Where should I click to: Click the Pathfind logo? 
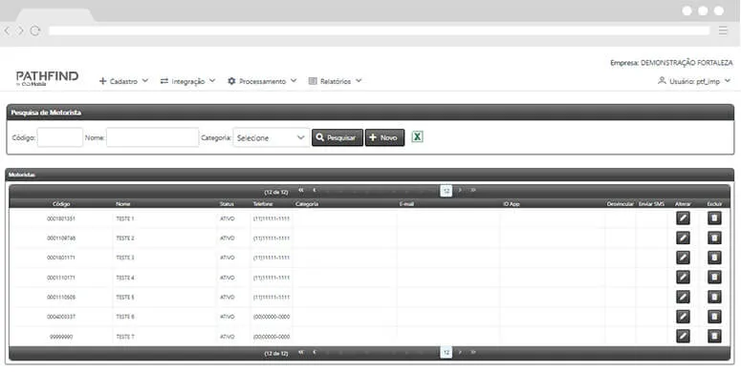click(x=47, y=78)
